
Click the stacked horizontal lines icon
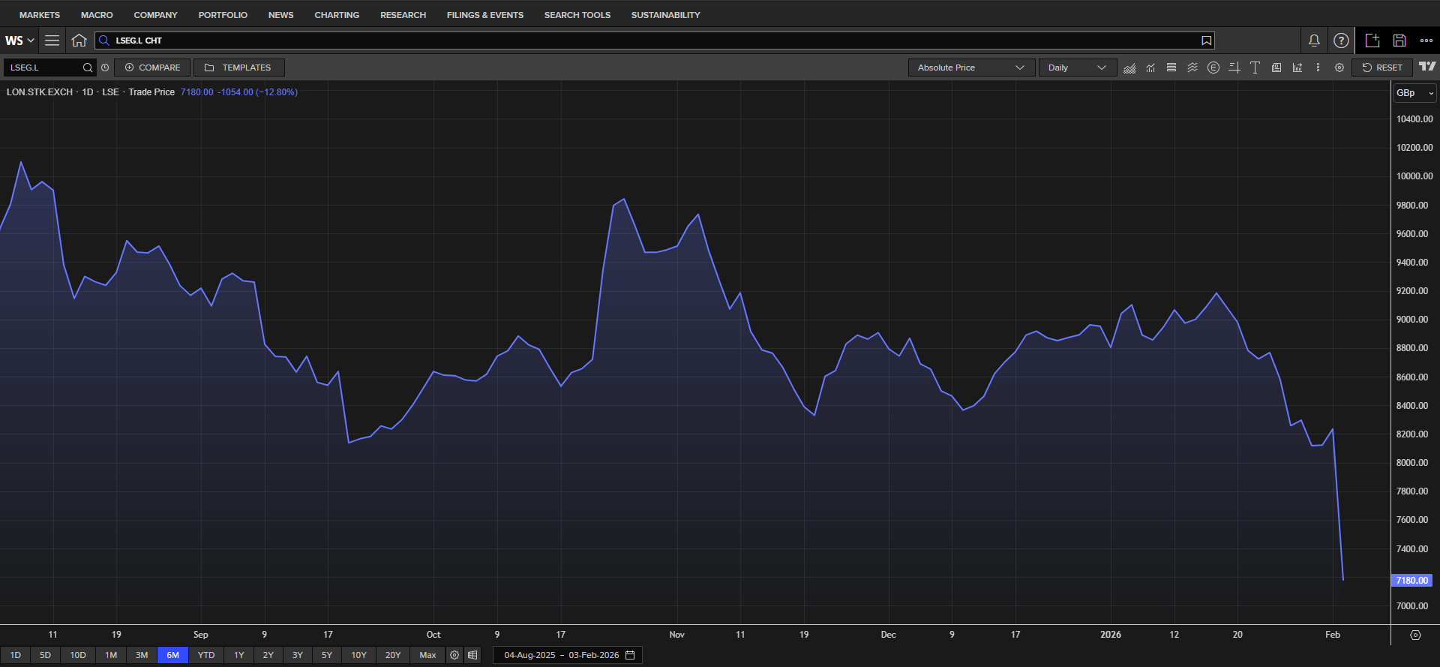coord(1171,68)
